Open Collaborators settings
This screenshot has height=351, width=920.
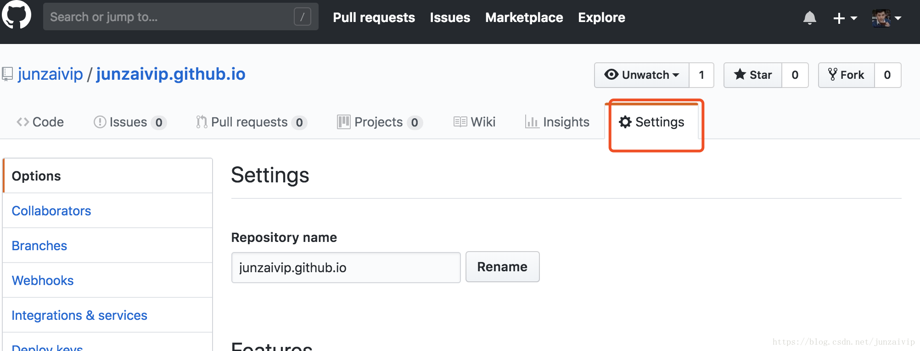107,211
